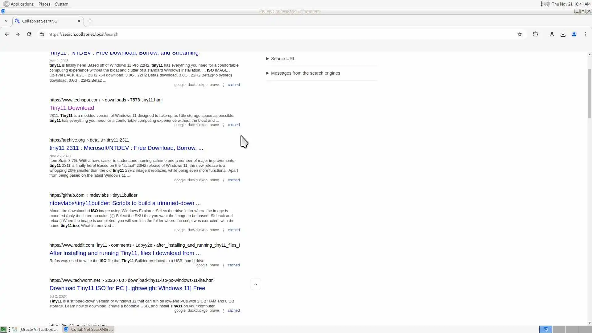Open ntdevlabs/tiny11builder result link
Screen dimensions: 592x333
coord(125,203)
